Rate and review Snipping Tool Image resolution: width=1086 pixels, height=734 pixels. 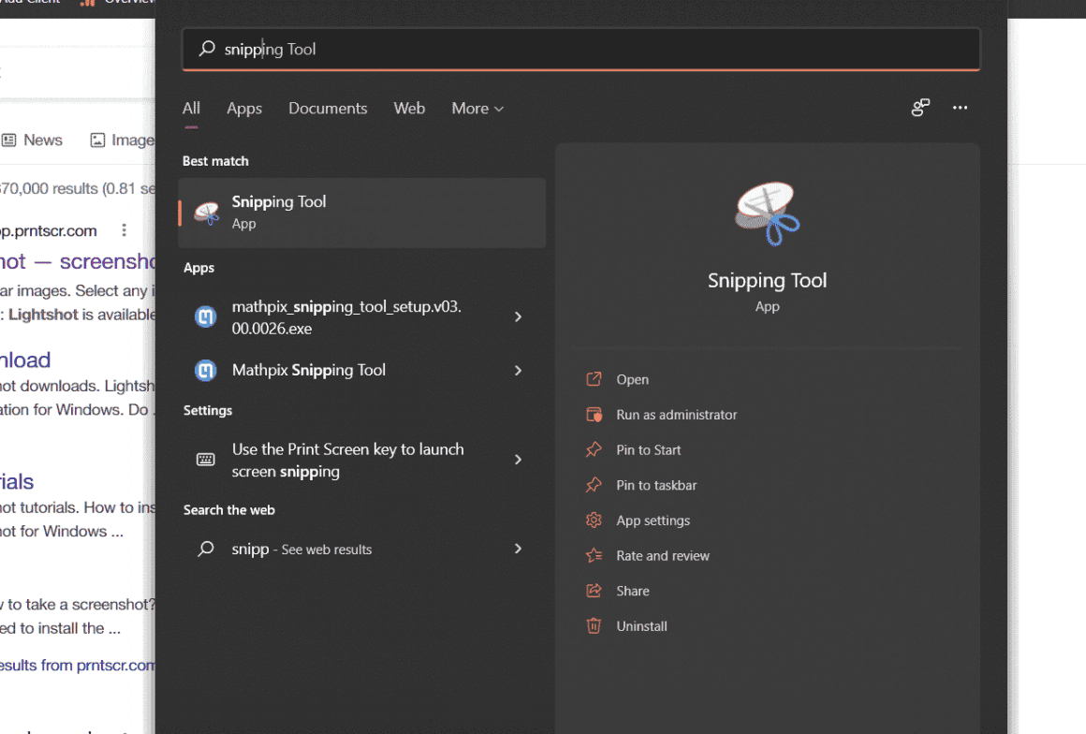(661, 555)
